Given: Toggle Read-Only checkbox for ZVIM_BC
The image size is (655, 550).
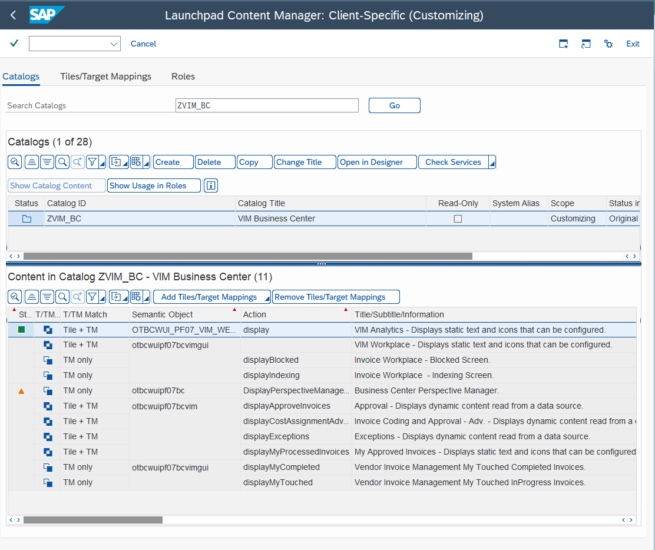Looking at the screenshot, I should tap(458, 219).
